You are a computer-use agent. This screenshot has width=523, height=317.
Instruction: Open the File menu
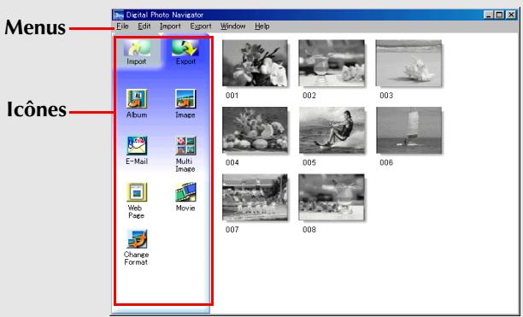(x=122, y=26)
